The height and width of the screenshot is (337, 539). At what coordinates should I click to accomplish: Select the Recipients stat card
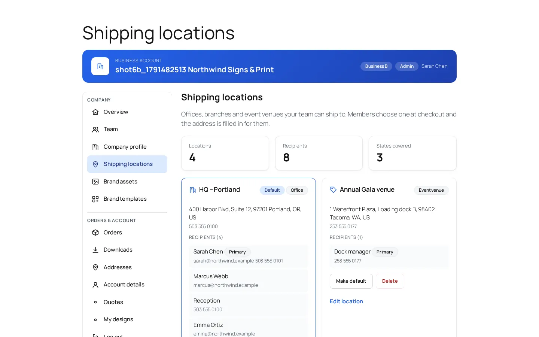pos(319,153)
